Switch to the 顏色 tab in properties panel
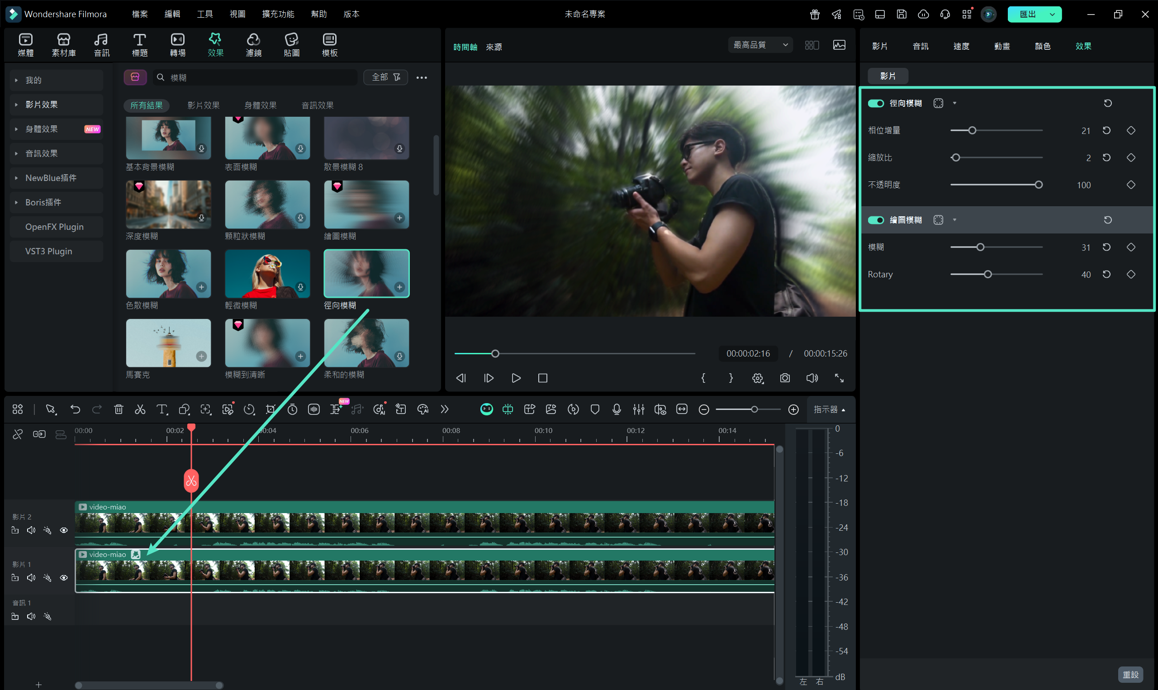 tap(1042, 46)
